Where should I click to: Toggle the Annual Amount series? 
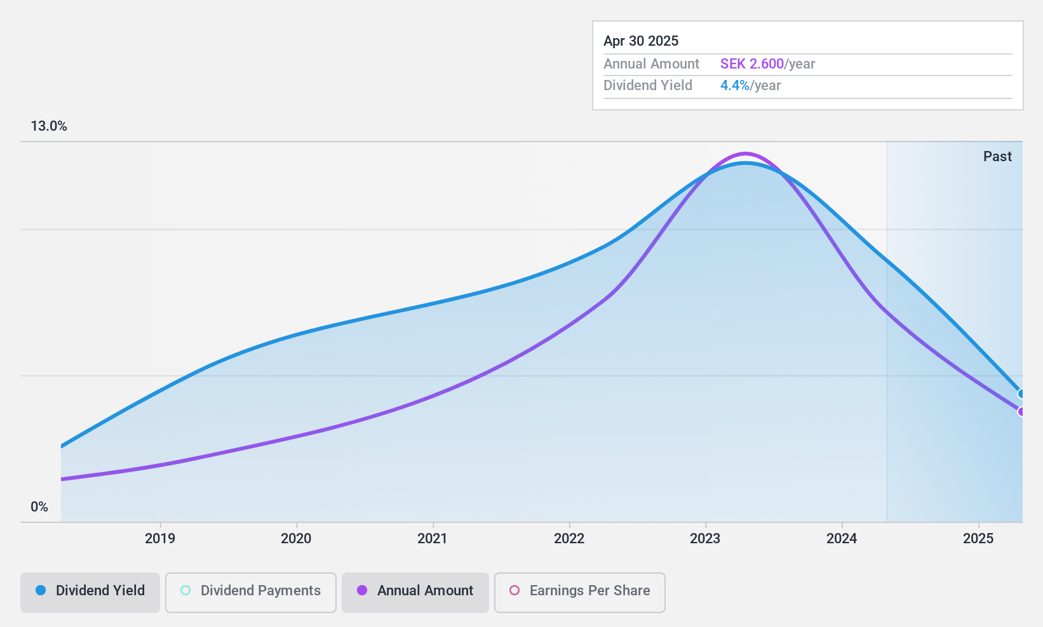click(x=415, y=593)
